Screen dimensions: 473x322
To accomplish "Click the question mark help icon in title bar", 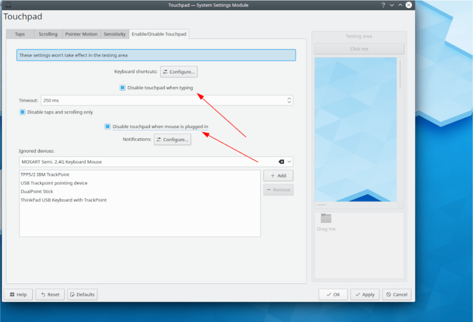I will (383, 5).
